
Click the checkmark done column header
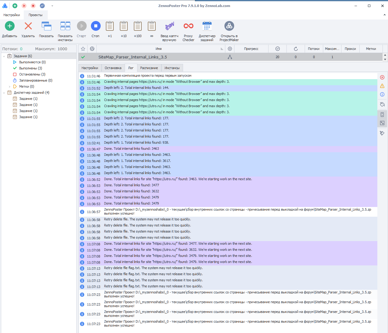278,49
